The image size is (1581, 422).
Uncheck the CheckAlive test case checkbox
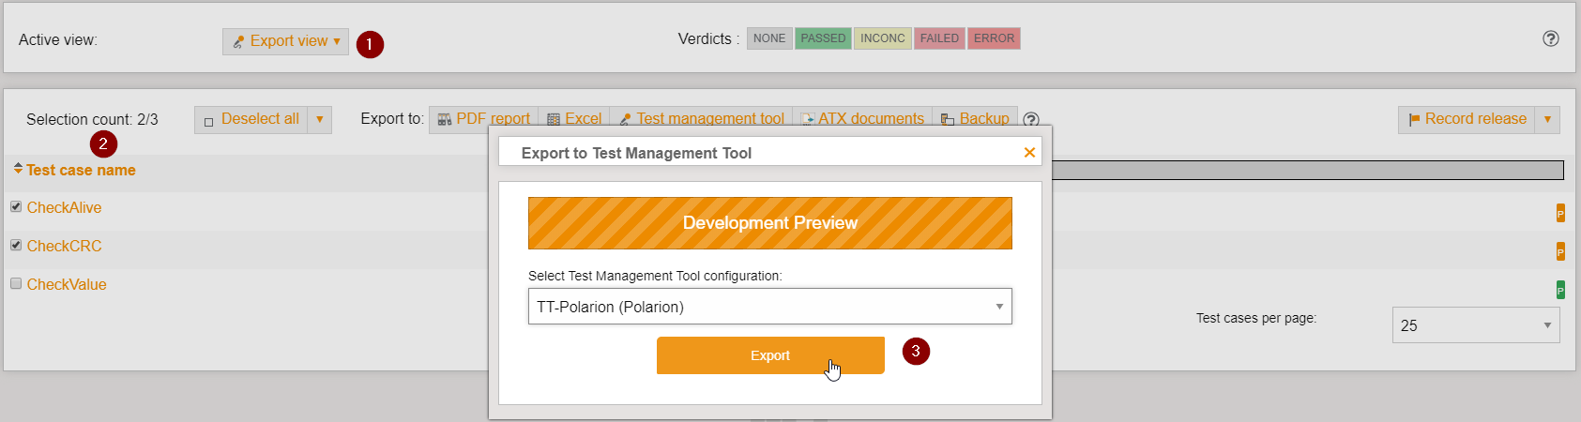tap(16, 206)
